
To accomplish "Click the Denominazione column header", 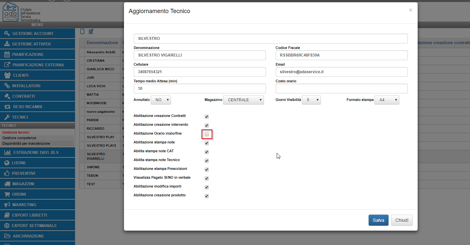I will [x=102, y=43].
